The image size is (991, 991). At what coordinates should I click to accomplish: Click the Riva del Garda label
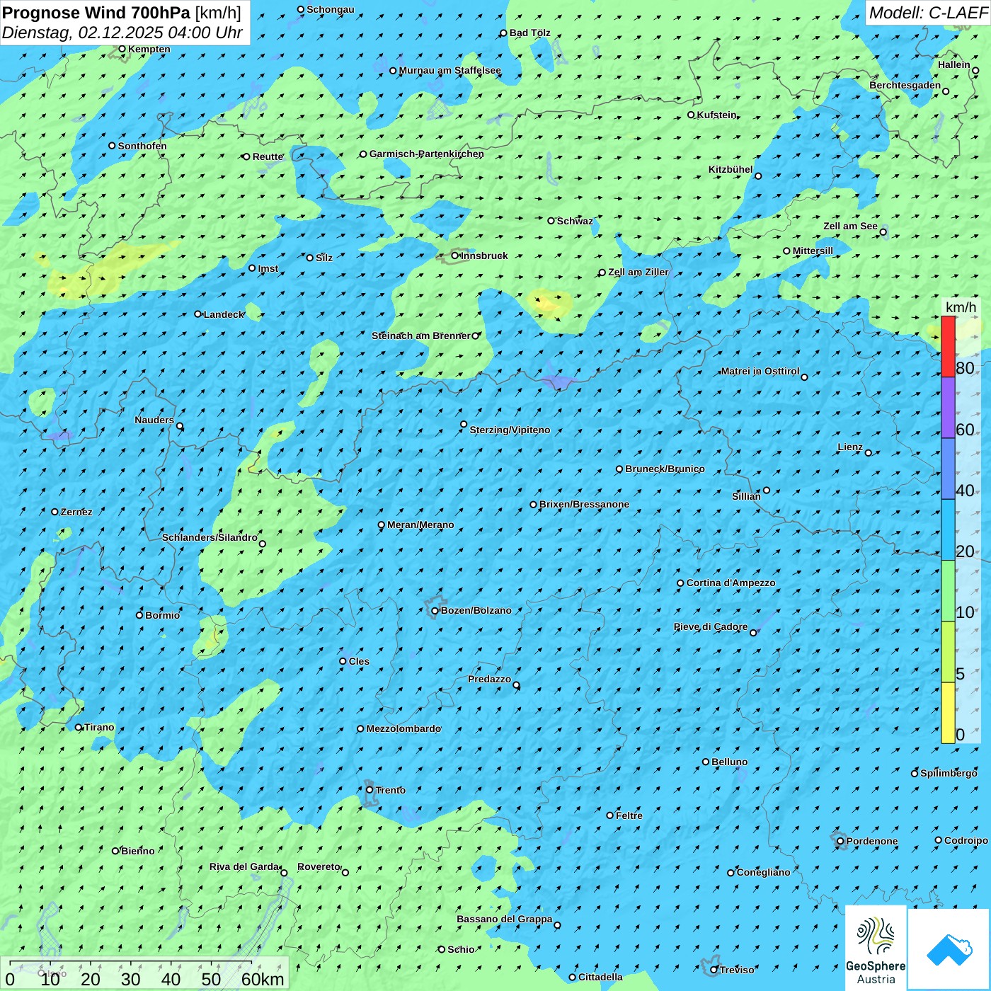coord(244,866)
